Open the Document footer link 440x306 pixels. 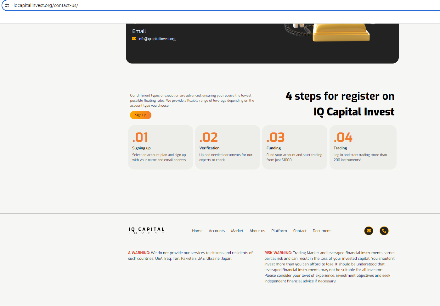[322, 231]
